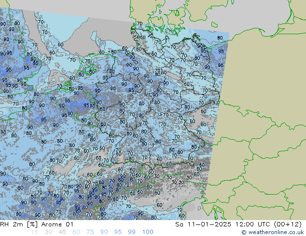
Task: Click legend value 30
Action: coord(48,232)
